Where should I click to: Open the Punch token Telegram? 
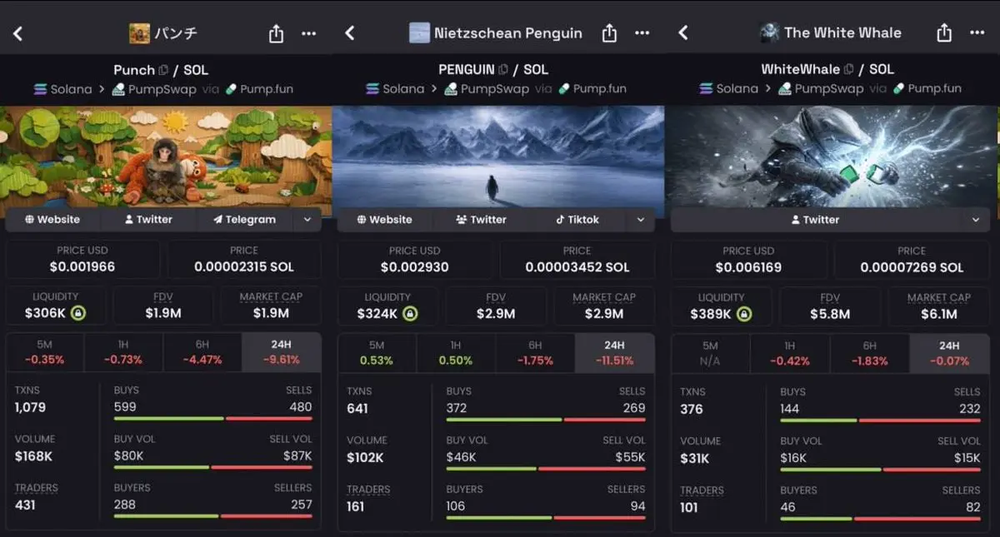[244, 220]
